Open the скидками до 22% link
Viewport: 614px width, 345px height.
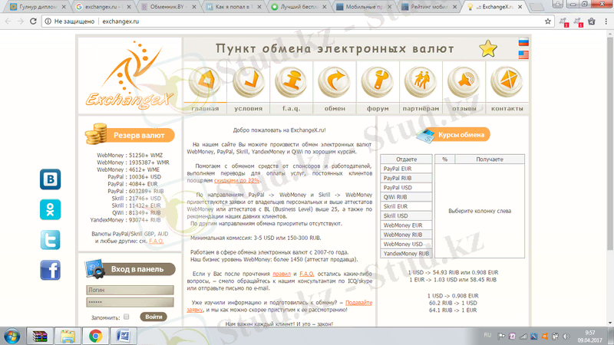coord(236,181)
